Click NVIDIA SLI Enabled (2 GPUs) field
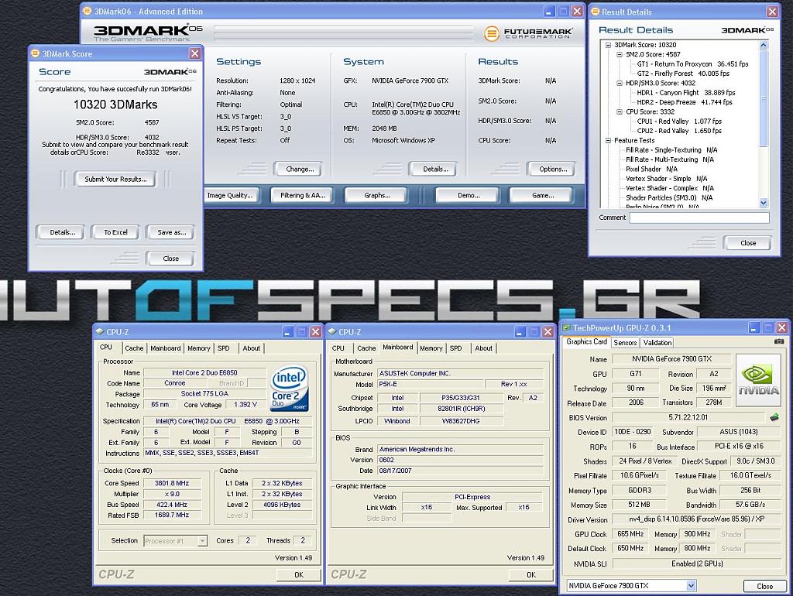Image resolution: width=793 pixels, height=596 pixels. click(x=697, y=563)
